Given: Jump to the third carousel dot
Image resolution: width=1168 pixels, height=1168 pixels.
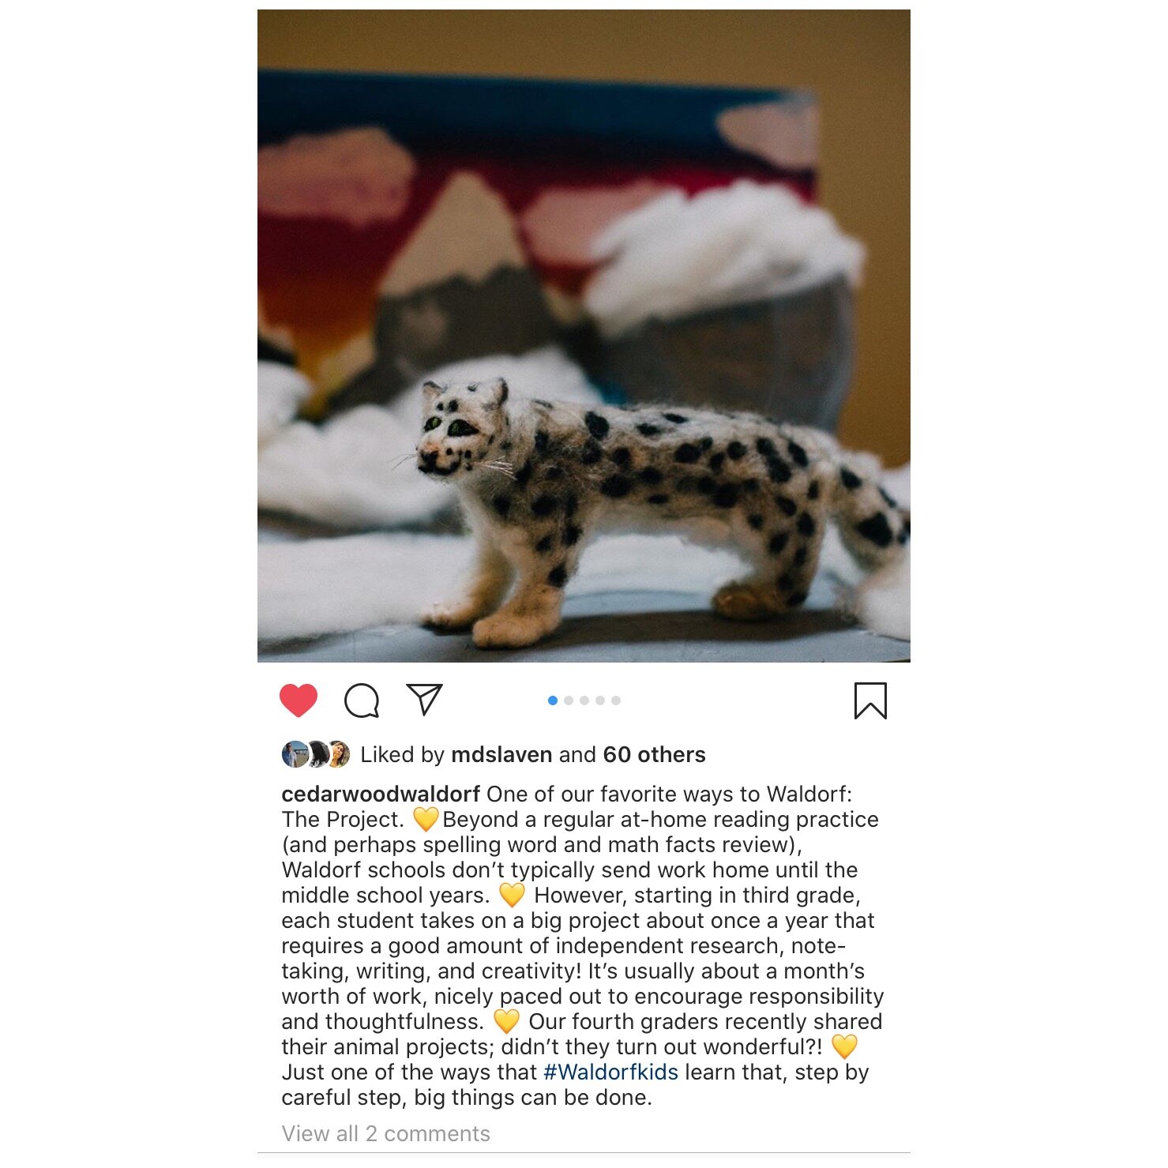Looking at the screenshot, I should [584, 700].
